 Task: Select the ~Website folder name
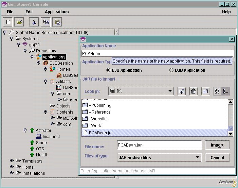tap(98, 119)
